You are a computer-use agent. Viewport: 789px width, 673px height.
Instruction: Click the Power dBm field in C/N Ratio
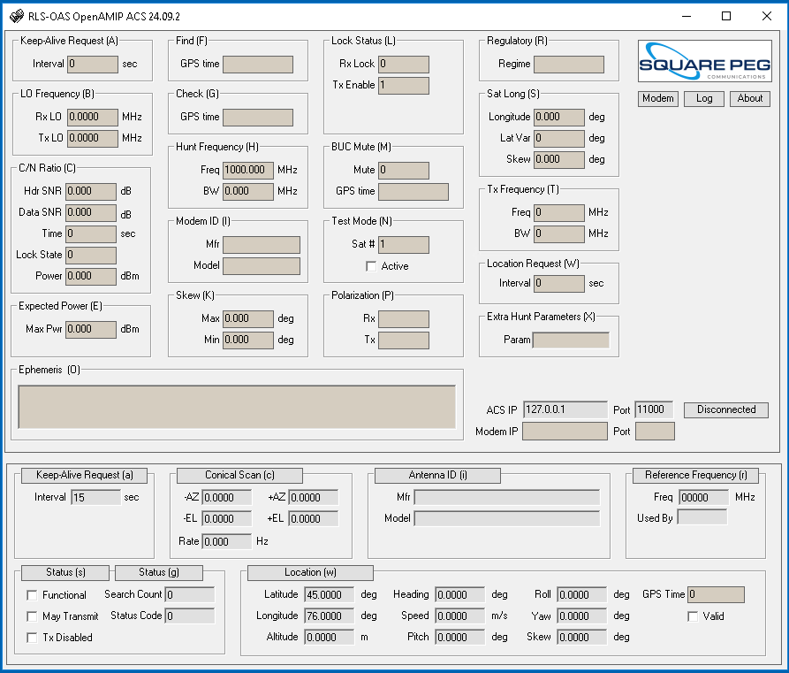91,276
